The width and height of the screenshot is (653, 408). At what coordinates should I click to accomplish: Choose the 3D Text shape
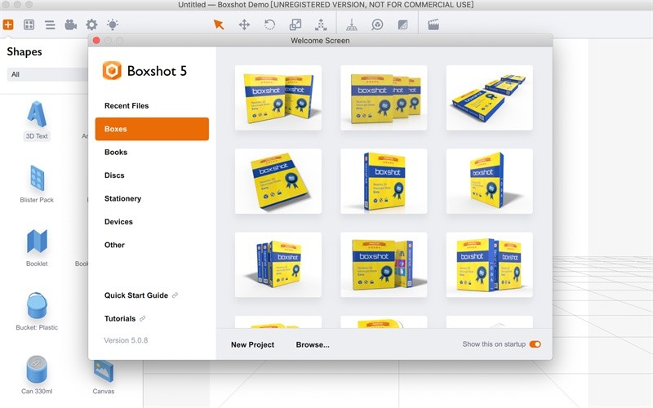[37, 120]
